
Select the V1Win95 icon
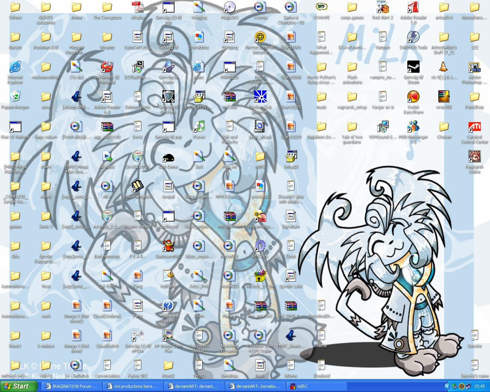click(321, 7)
